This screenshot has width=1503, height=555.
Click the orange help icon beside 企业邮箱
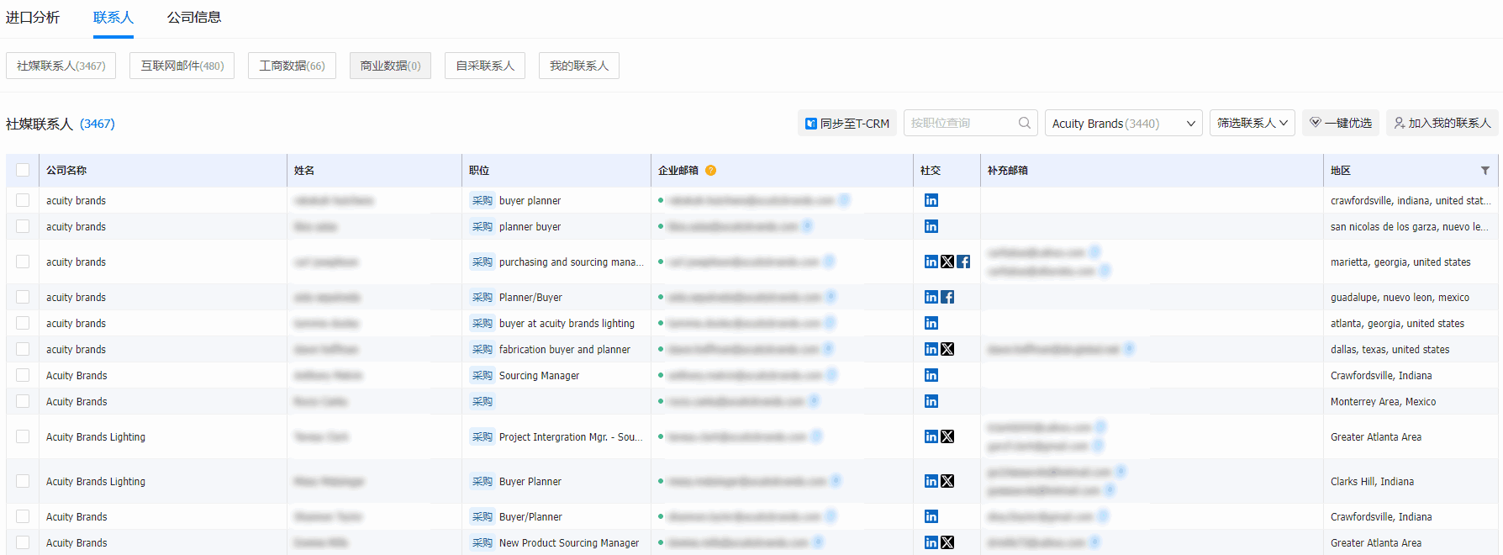pyautogui.click(x=710, y=171)
